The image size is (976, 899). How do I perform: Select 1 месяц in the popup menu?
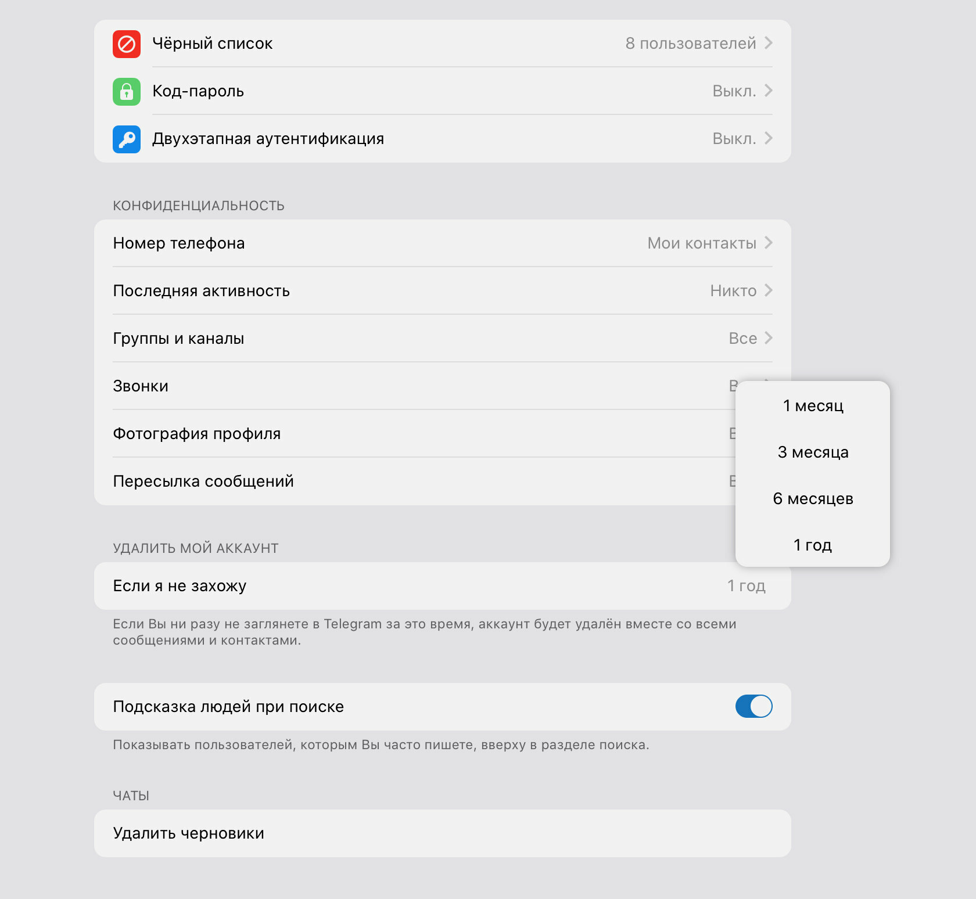[813, 405]
